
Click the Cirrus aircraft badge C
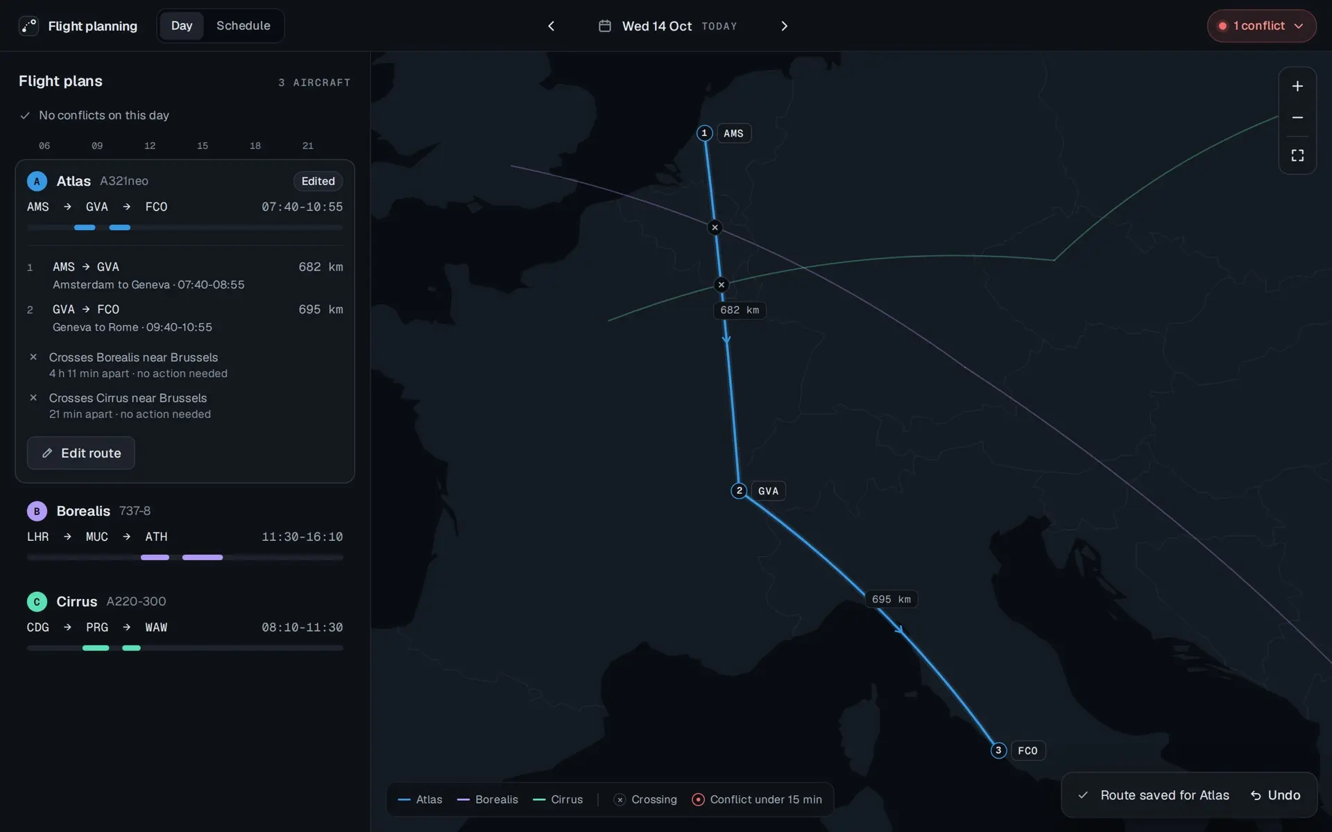click(x=37, y=602)
